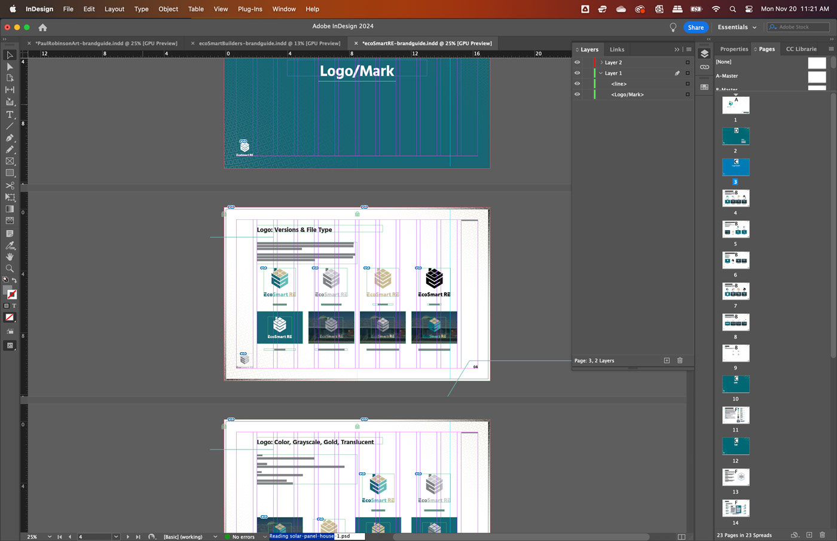Switch to the Links tab
The width and height of the screenshot is (837, 541).
tap(617, 50)
